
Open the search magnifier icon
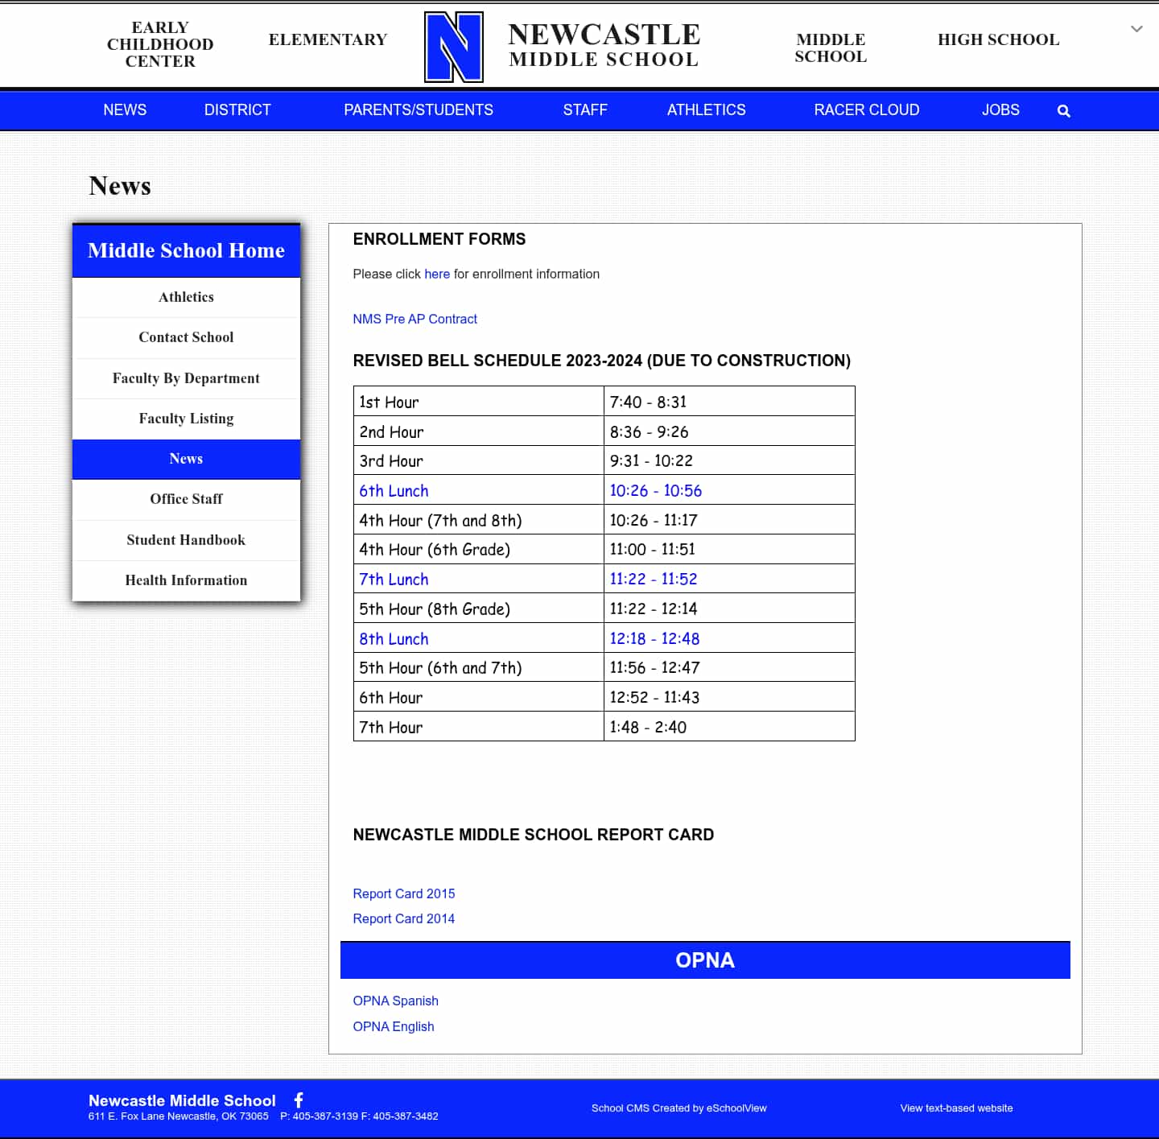[x=1063, y=111]
